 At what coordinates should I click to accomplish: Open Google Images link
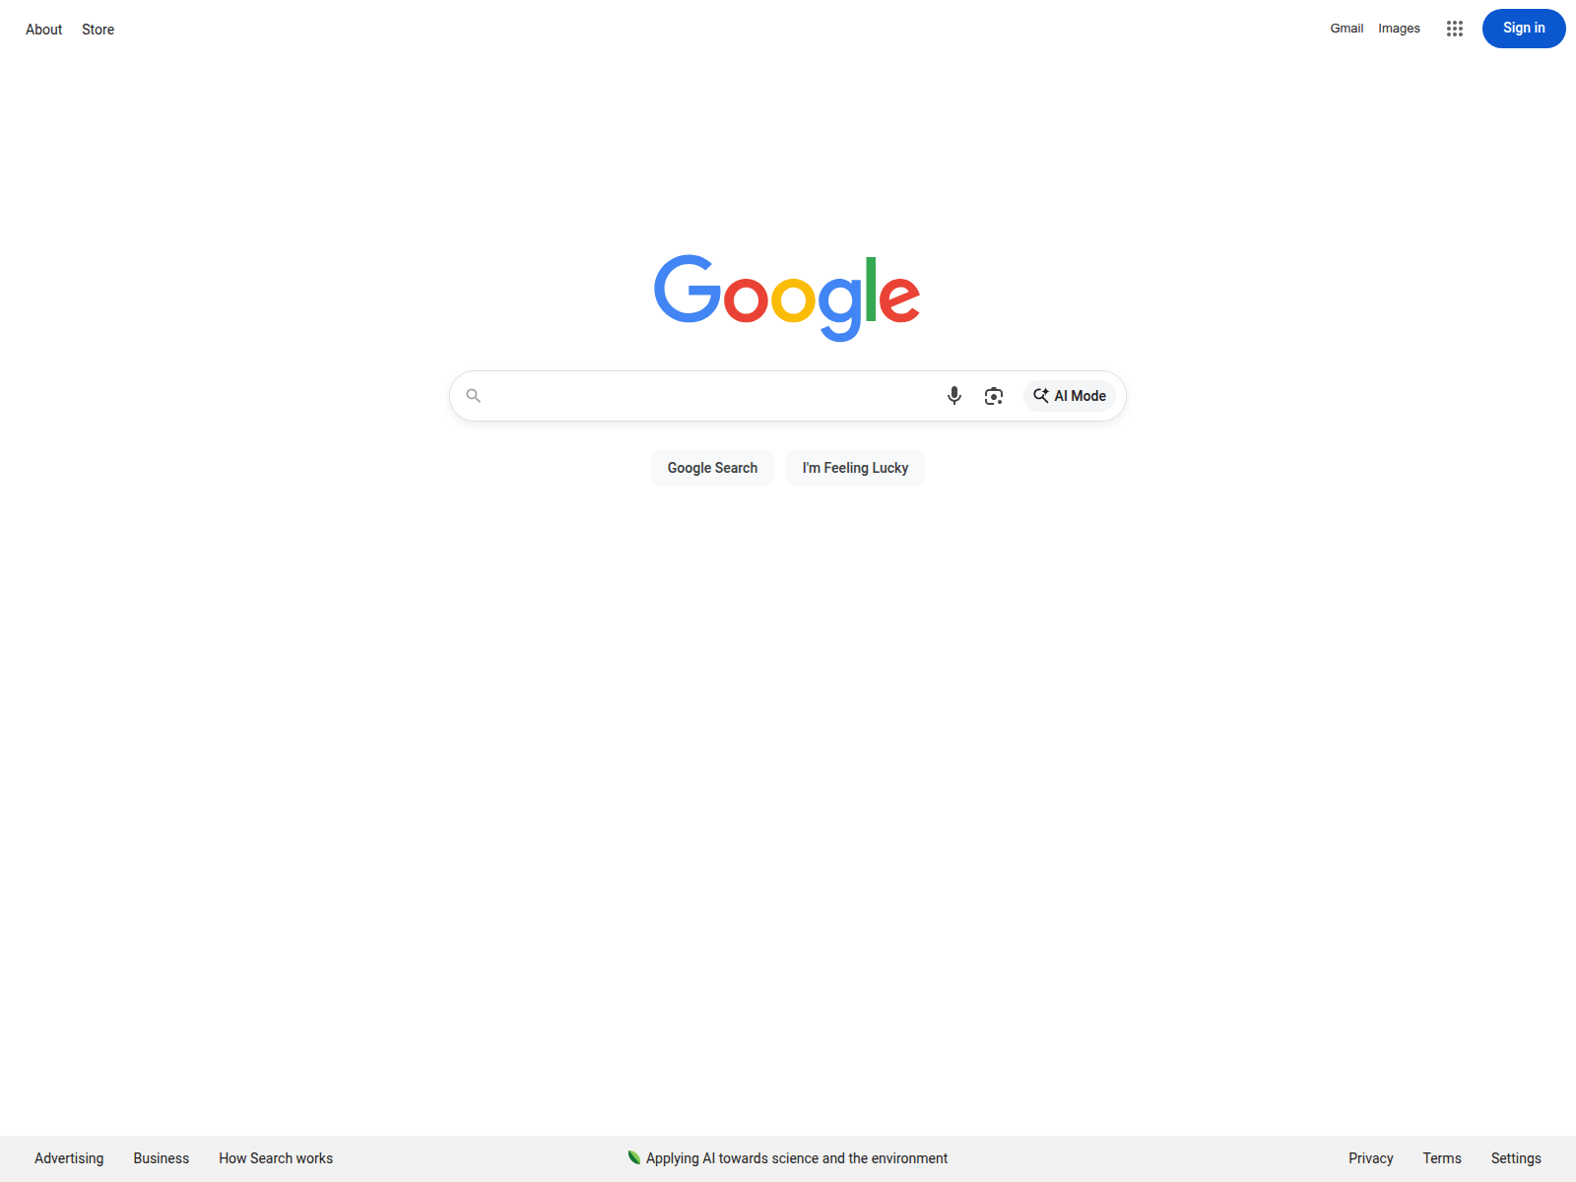(1399, 29)
